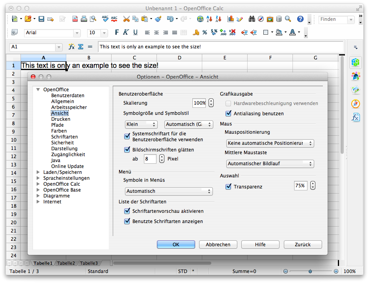The image size is (369, 286).
Task: Open Symbole in Menüs dropdown
Action: [169, 191]
